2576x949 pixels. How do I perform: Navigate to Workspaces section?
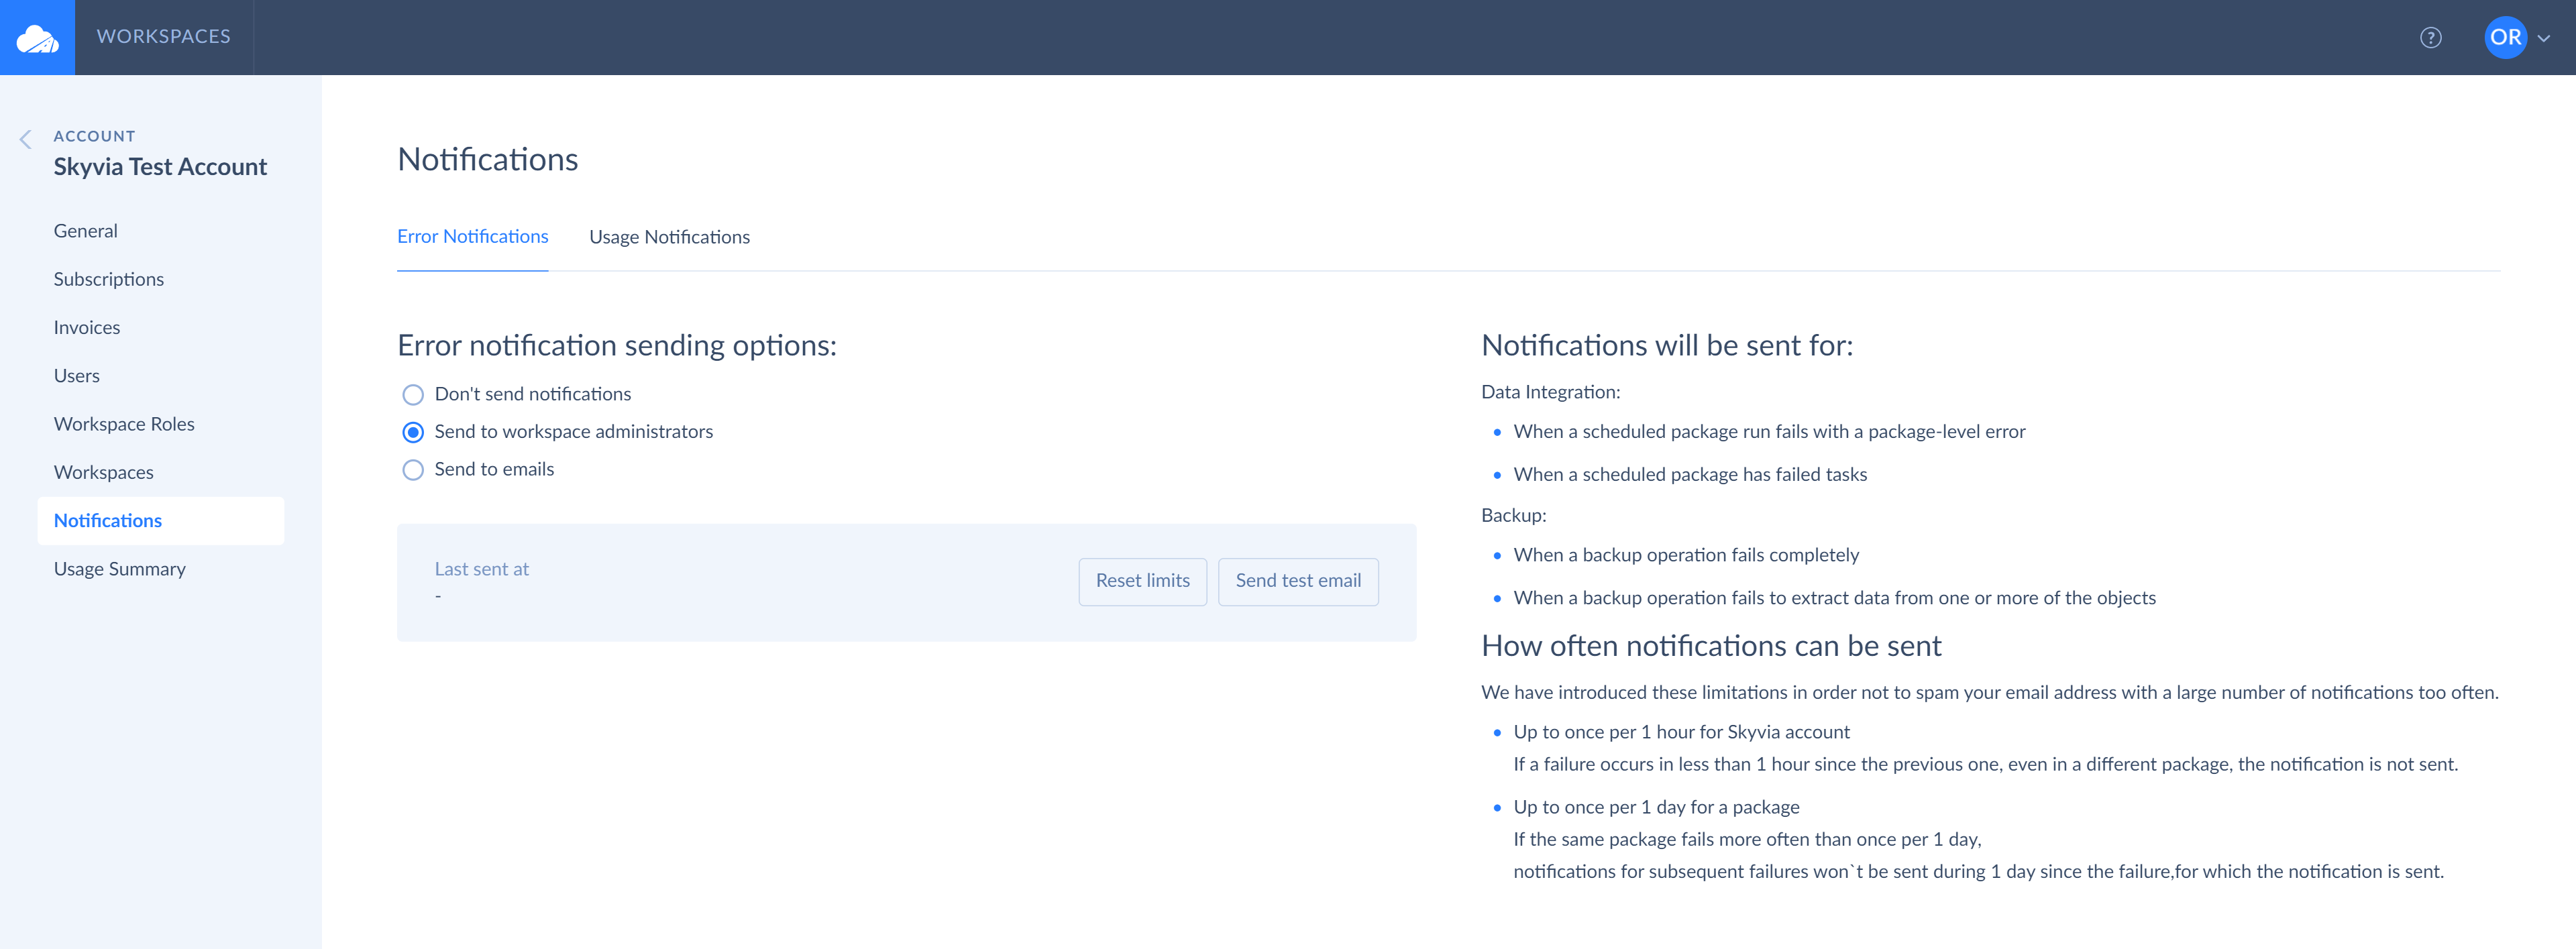point(102,471)
